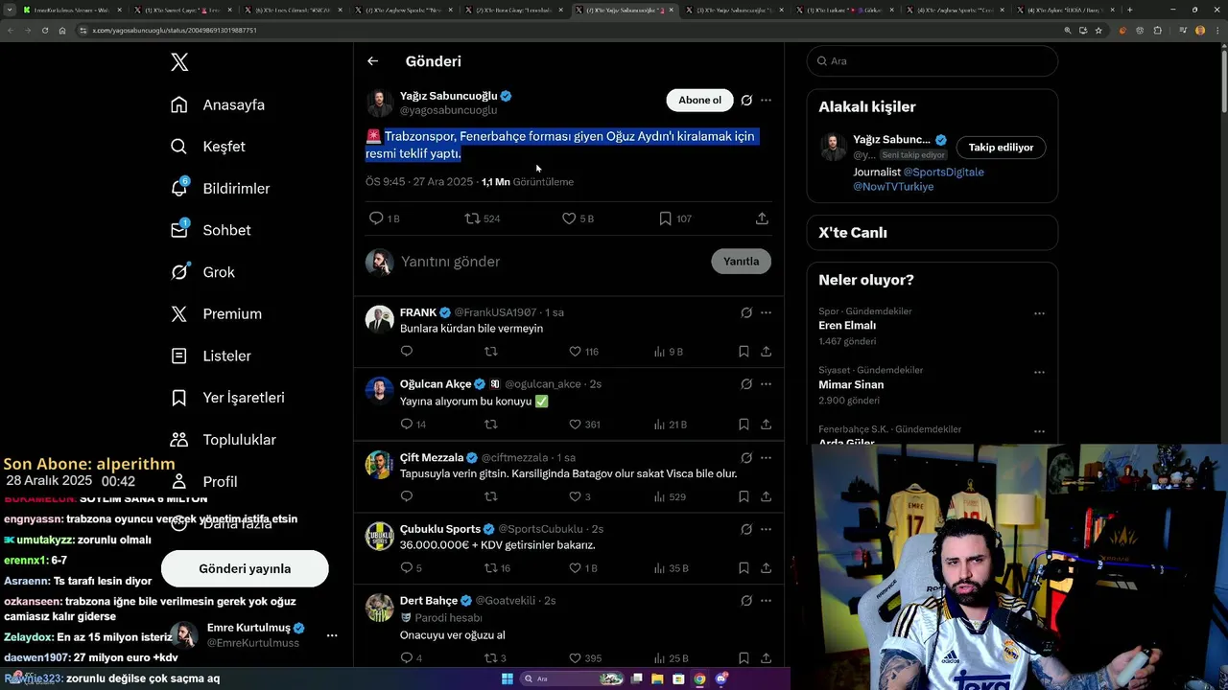The width and height of the screenshot is (1228, 690).
Task: Open the @SportsDigitale link
Action: click(x=944, y=172)
